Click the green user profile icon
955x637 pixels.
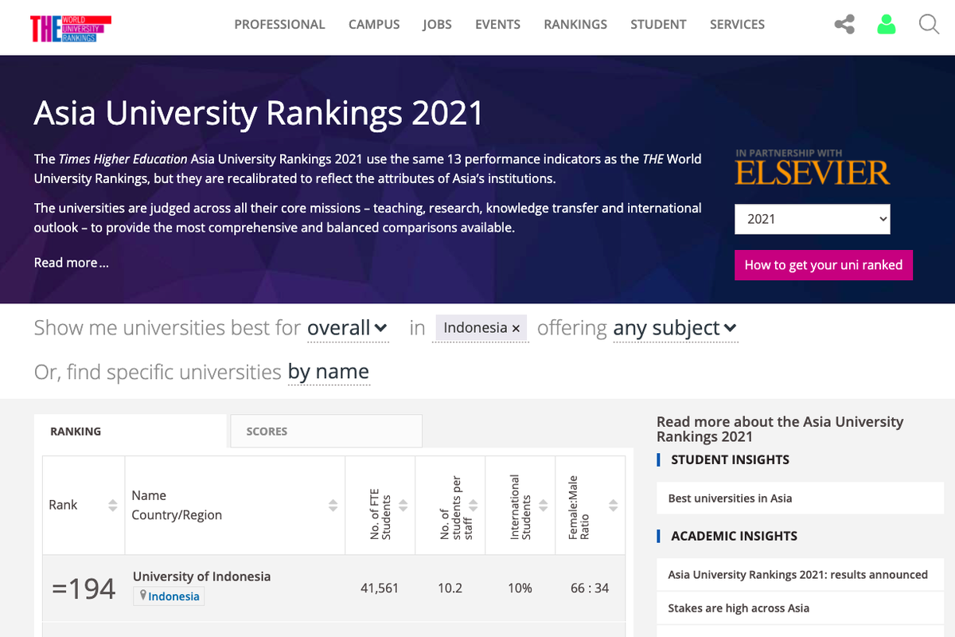coord(886,25)
